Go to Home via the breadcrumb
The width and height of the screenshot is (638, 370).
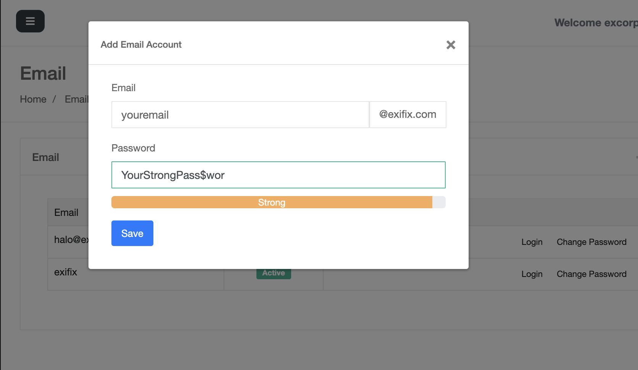coord(33,100)
